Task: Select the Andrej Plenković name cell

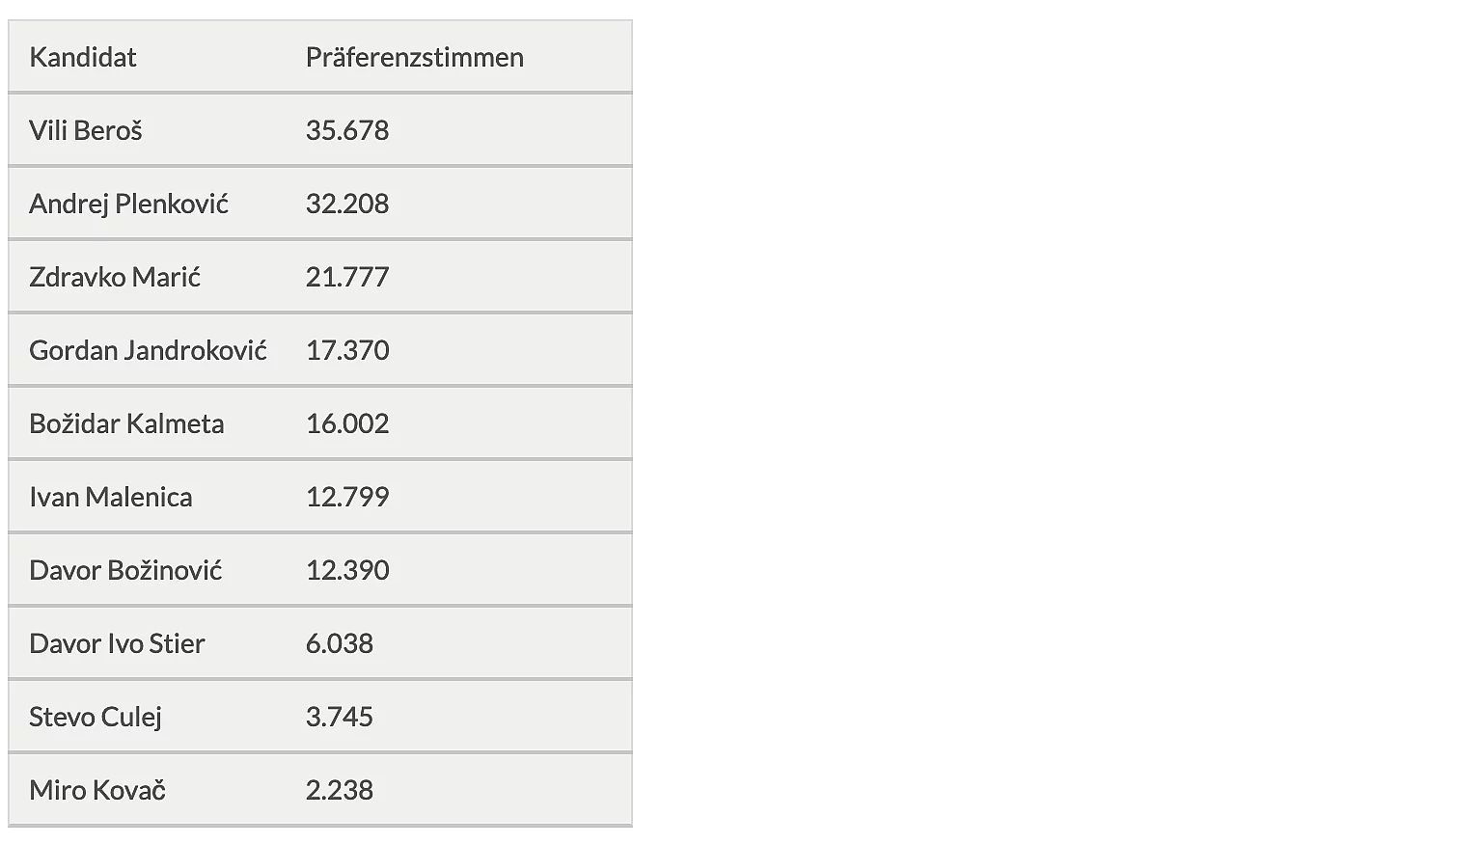Action: click(128, 204)
